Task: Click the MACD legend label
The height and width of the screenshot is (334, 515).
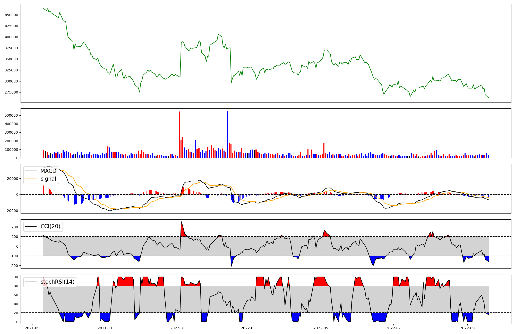Action: click(x=48, y=171)
